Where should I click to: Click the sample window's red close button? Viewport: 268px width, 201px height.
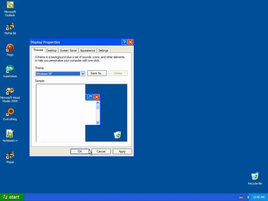(x=97, y=97)
